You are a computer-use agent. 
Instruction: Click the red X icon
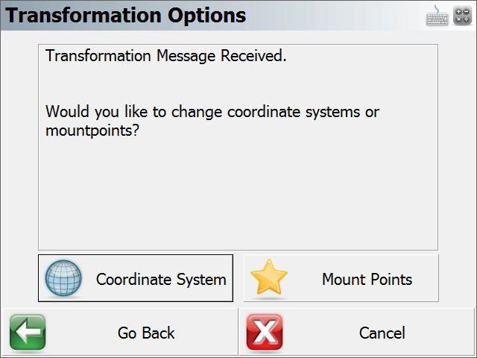click(x=265, y=332)
